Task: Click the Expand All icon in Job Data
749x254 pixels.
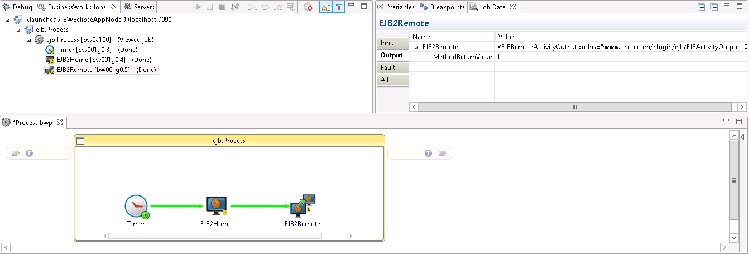Action: tap(702, 7)
